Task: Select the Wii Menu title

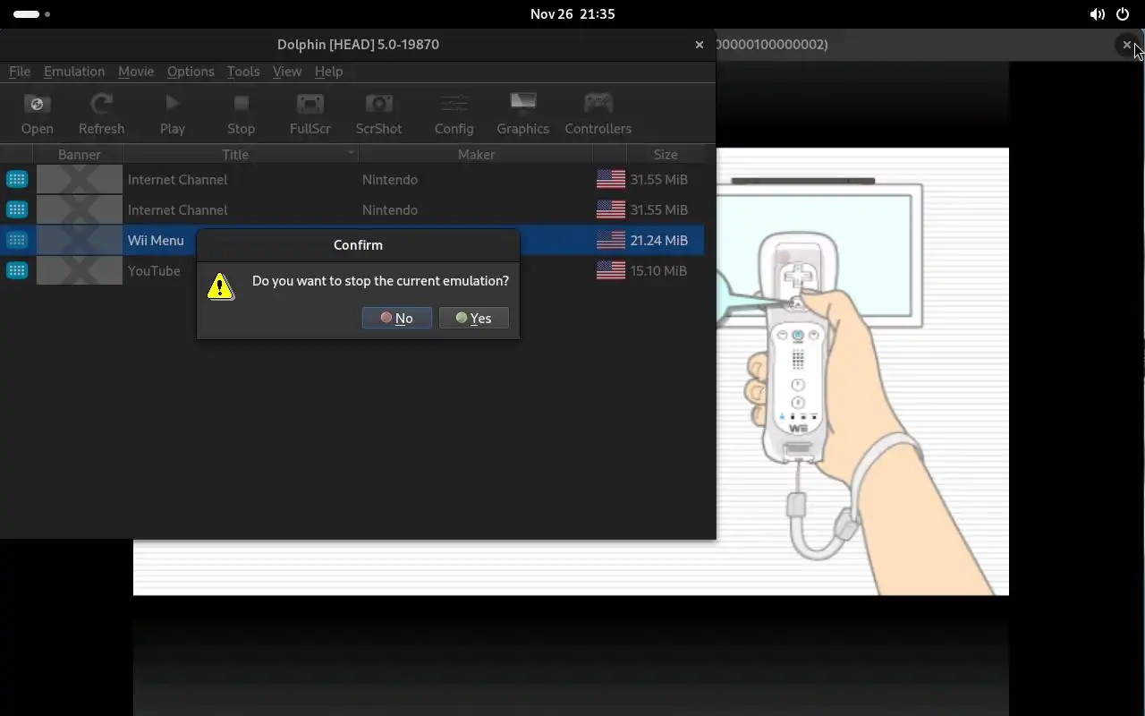Action: point(156,240)
